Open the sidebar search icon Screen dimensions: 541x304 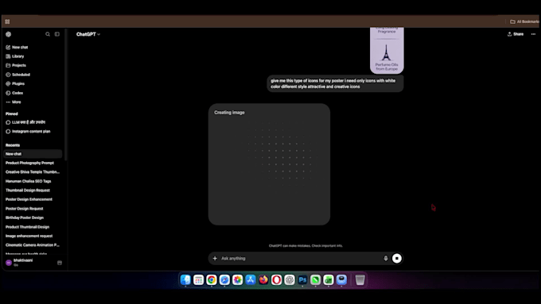coord(48,34)
